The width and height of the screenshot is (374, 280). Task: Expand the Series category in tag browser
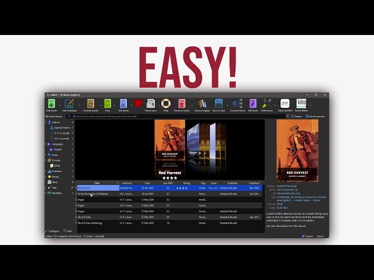pyautogui.click(x=46, y=155)
